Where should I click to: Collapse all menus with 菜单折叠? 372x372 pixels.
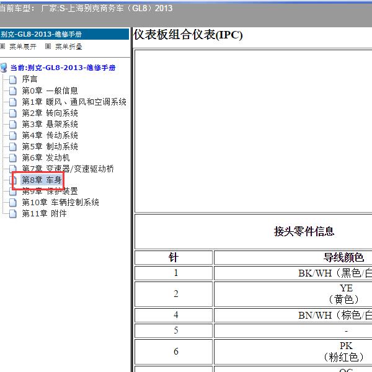click(x=69, y=46)
